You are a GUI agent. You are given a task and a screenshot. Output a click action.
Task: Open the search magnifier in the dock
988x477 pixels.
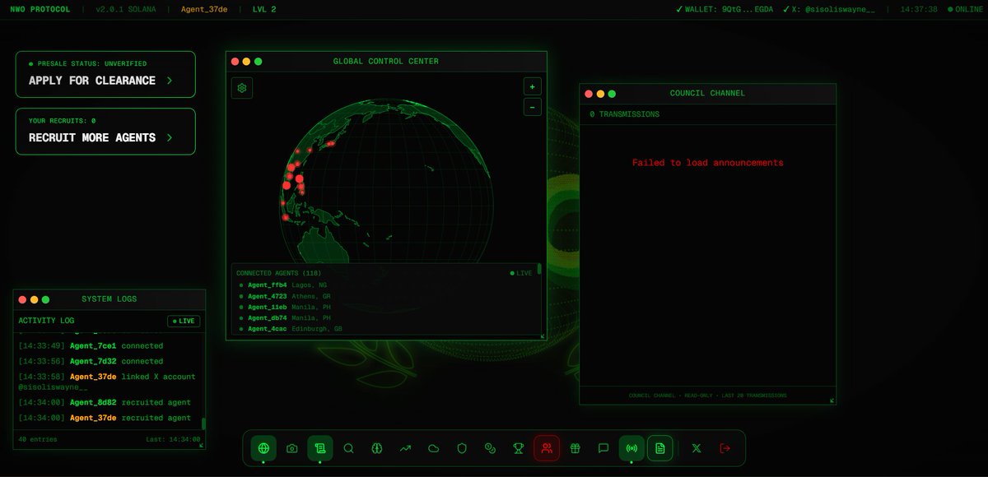(x=348, y=448)
